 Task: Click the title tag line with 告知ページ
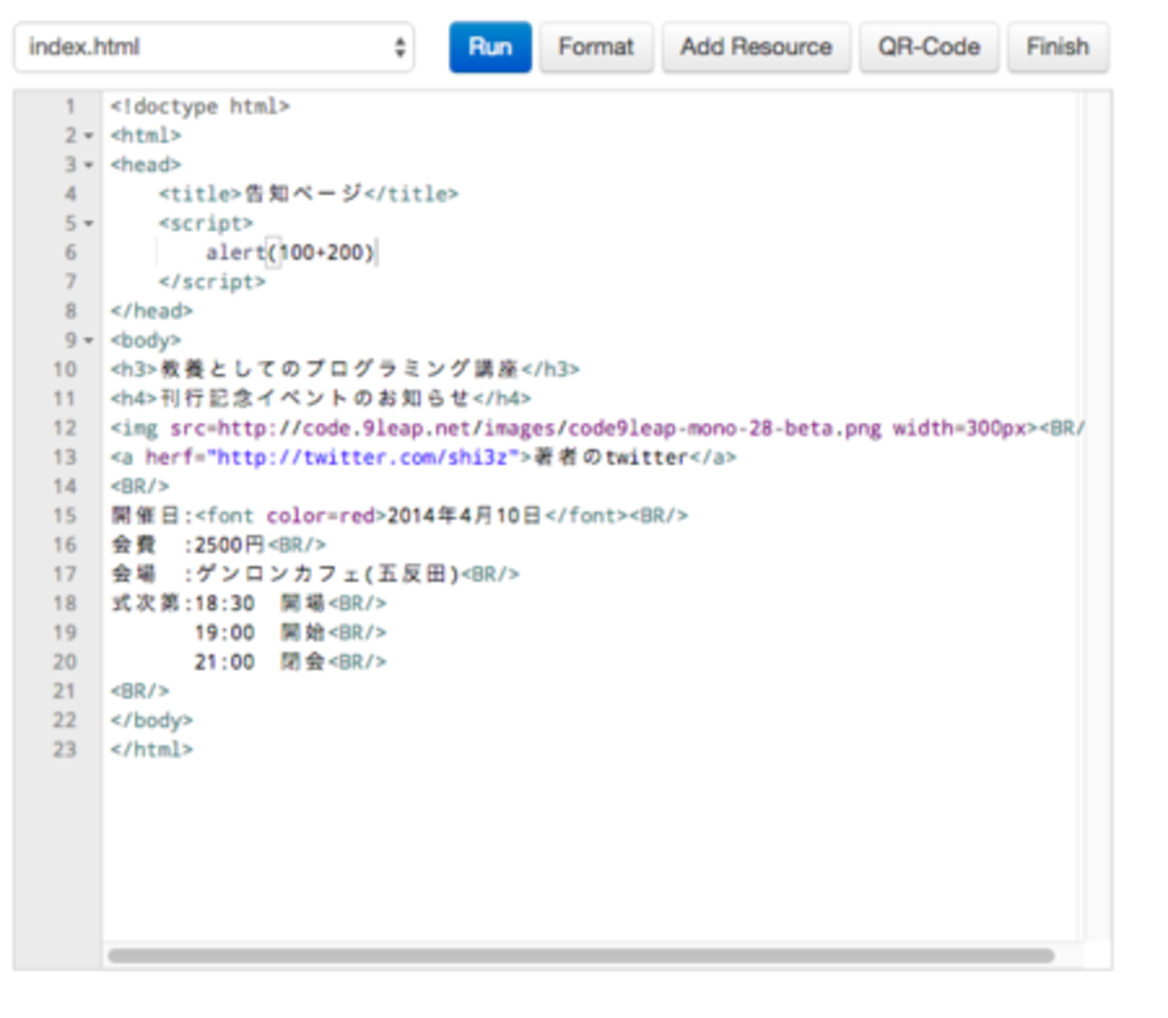click(308, 194)
